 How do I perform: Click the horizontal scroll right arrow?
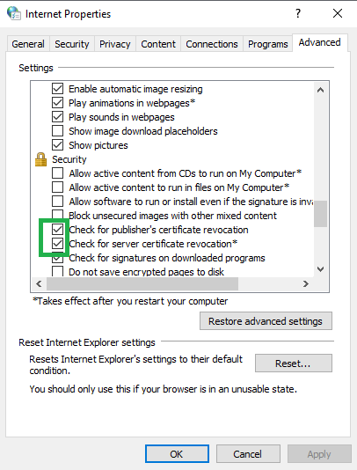(x=305, y=283)
